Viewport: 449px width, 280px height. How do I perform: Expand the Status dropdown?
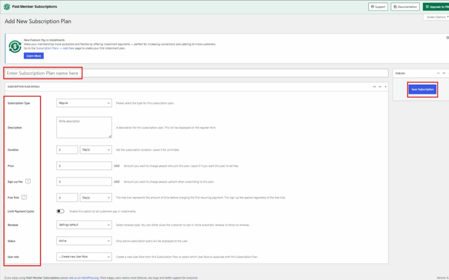tap(84, 241)
